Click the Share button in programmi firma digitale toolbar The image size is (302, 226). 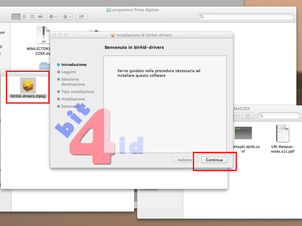81,17
